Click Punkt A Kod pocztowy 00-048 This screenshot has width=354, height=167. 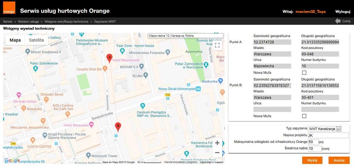[x=320, y=54]
